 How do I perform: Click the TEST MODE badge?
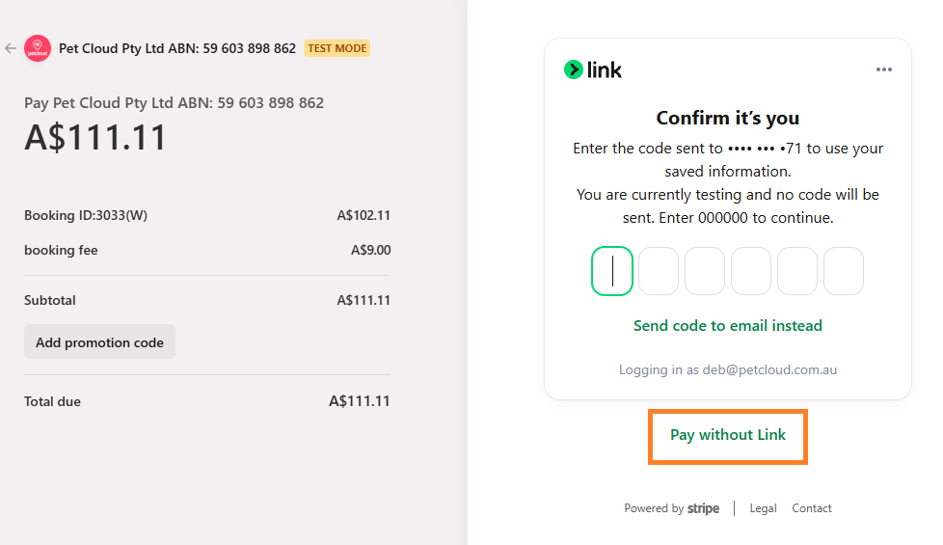pyautogui.click(x=337, y=48)
